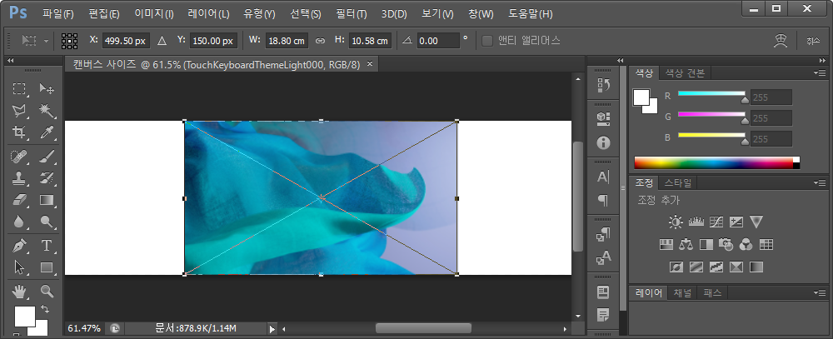Open the 파일(F) menu
The width and height of the screenshot is (833, 339).
coord(58,14)
